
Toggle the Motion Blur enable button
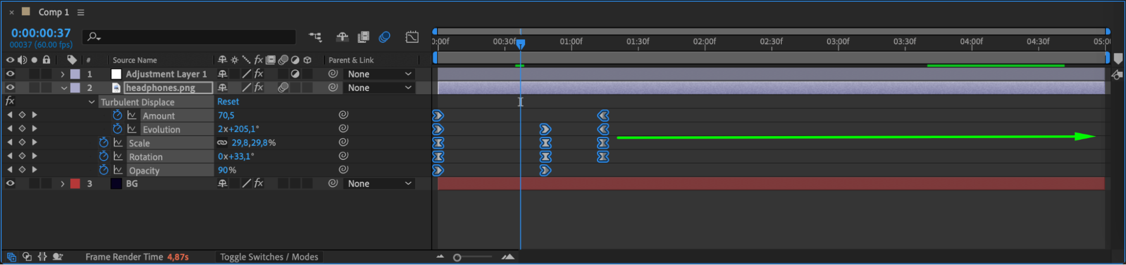click(x=385, y=37)
